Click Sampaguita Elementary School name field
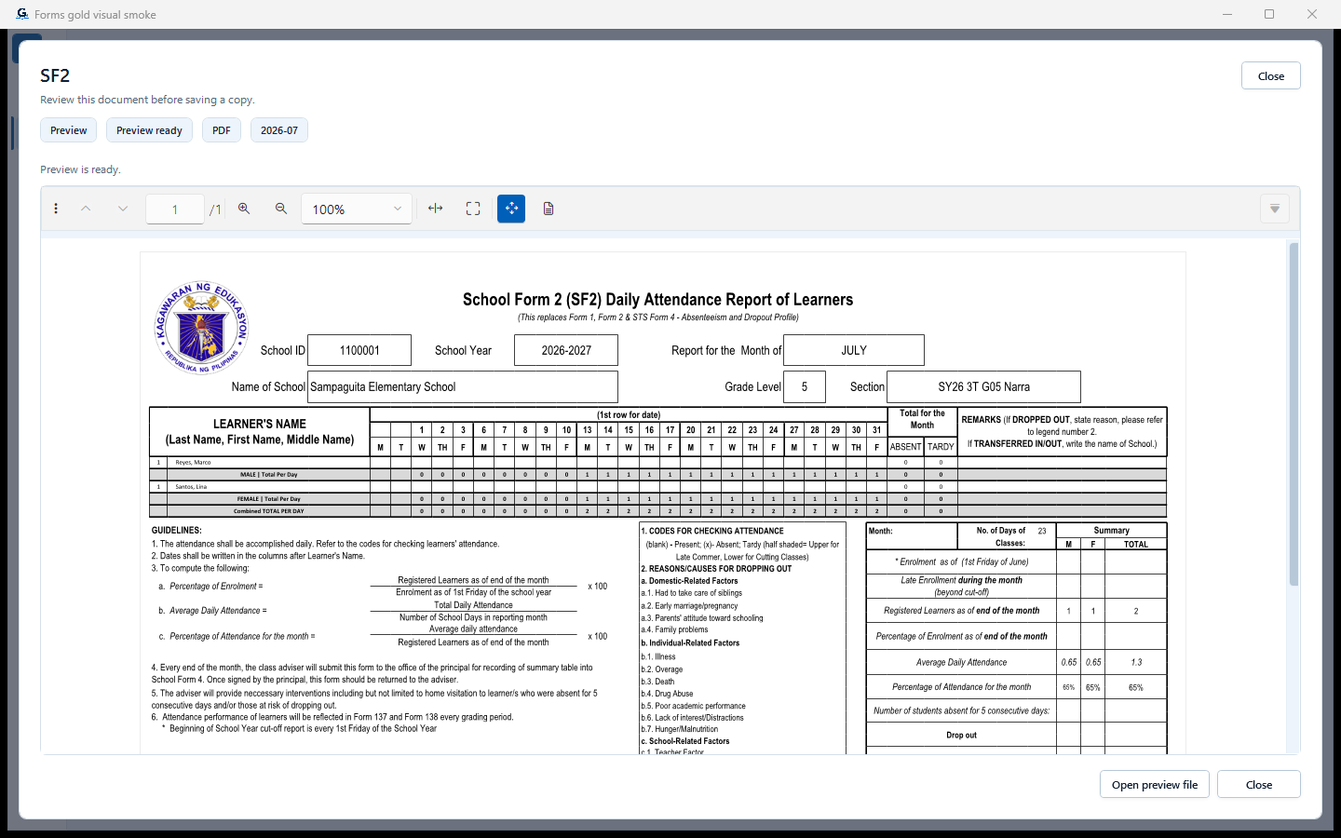 pos(463,386)
